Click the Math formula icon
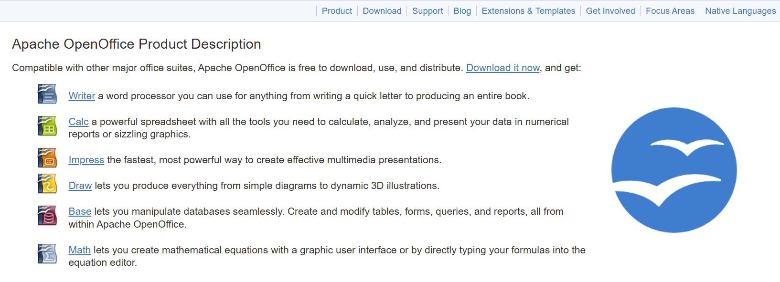 (x=47, y=254)
